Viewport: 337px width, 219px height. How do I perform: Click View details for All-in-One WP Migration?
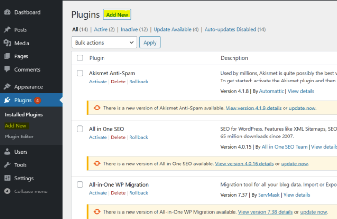297,195
